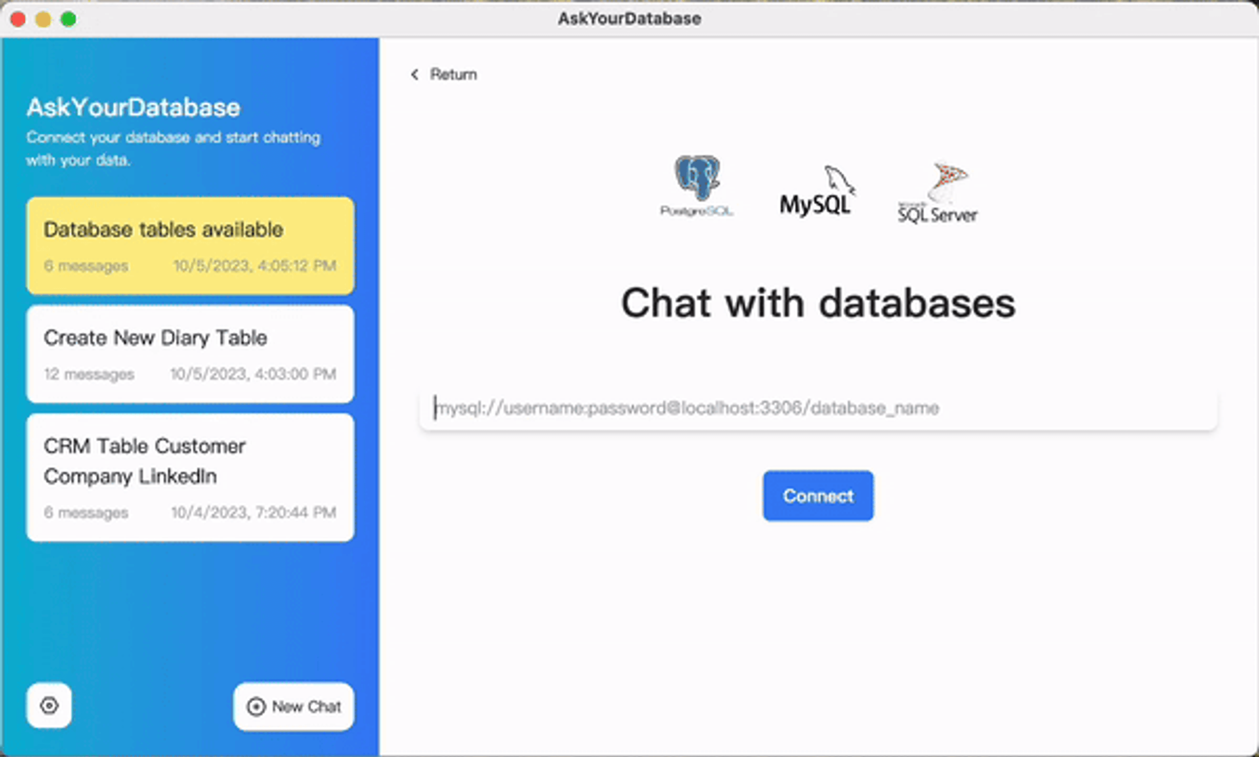
Task: Open the "Create New Diary Table" chat
Action: click(190, 354)
